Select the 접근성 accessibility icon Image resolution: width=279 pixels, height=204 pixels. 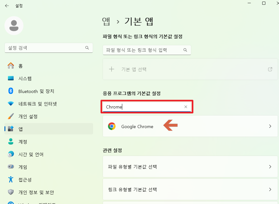pos(11,179)
